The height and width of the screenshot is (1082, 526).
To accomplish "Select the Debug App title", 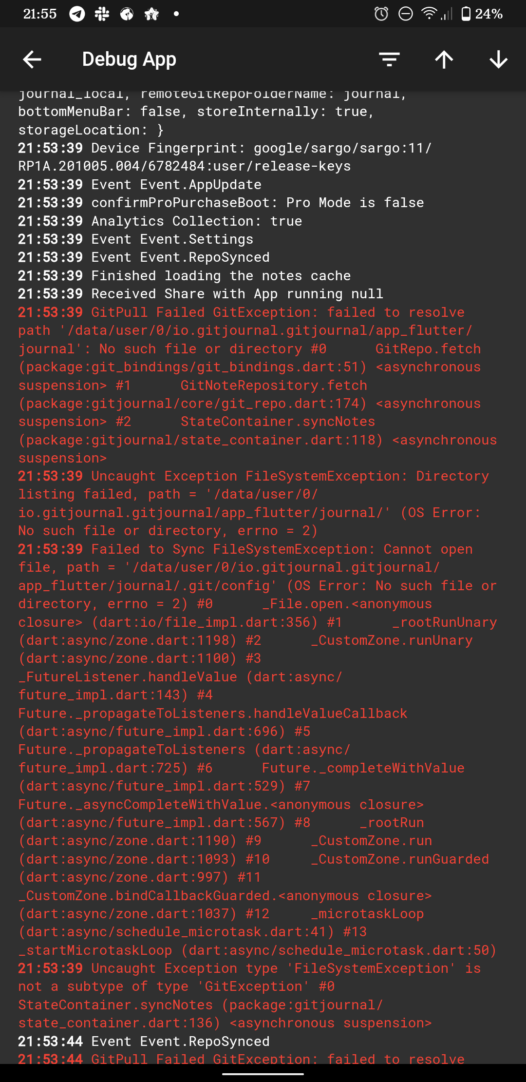I will pyautogui.click(x=129, y=59).
